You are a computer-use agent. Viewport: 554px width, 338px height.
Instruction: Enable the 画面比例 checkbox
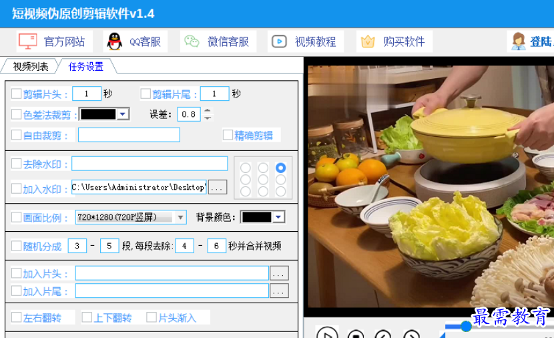[16, 217]
